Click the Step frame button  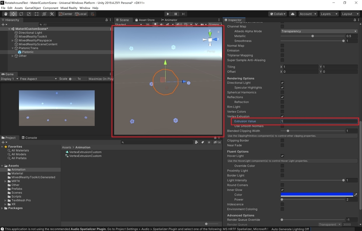(183, 14)
